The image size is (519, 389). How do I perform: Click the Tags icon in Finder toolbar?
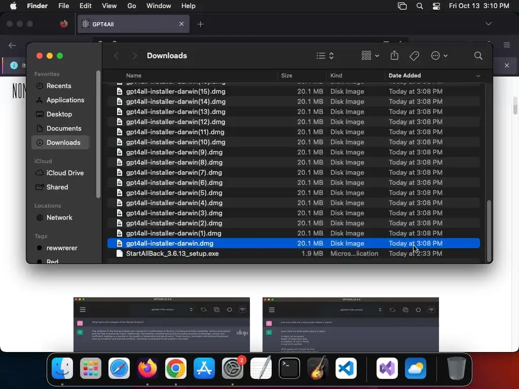tap(414, 56)
